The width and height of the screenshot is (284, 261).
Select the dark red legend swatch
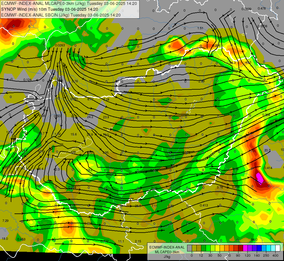(240, 248)
